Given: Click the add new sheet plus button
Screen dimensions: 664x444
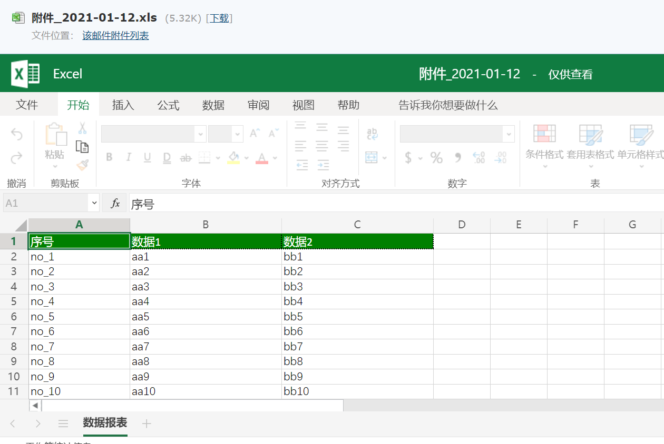Looking at the screenshot, I should click(x=147, y=422).
